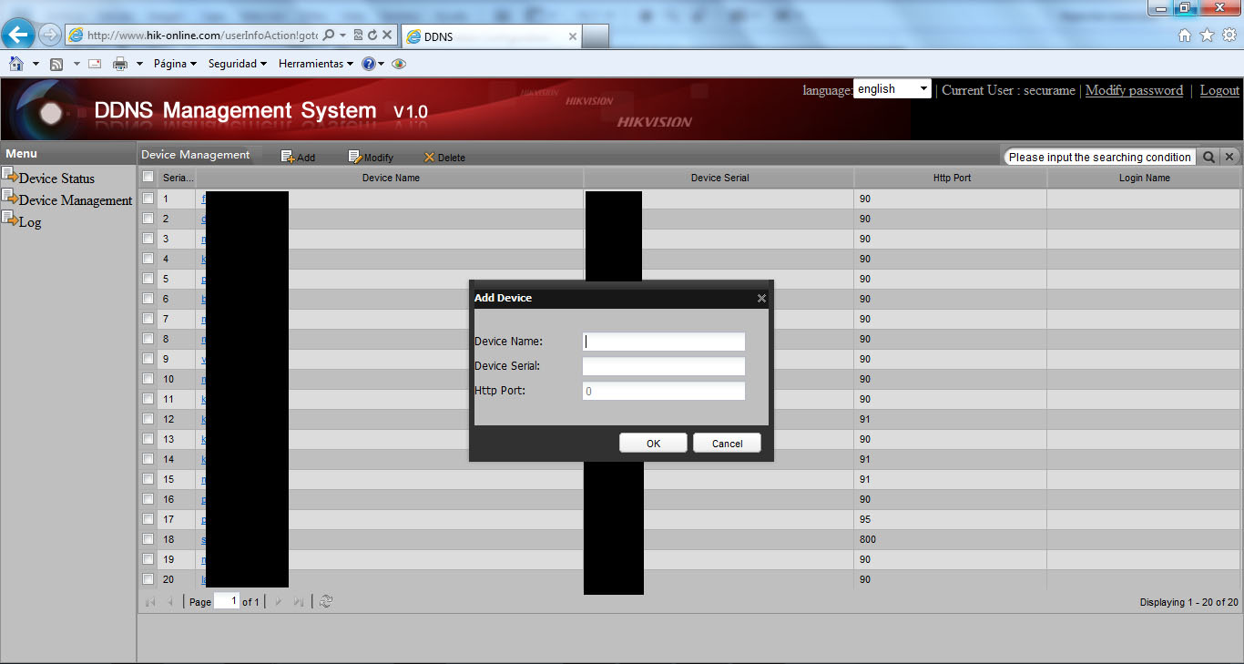This screenshot has height=664, width=1244.
Task: Expand the Print dropdown arrow
Action: click(x=139, y=64)
